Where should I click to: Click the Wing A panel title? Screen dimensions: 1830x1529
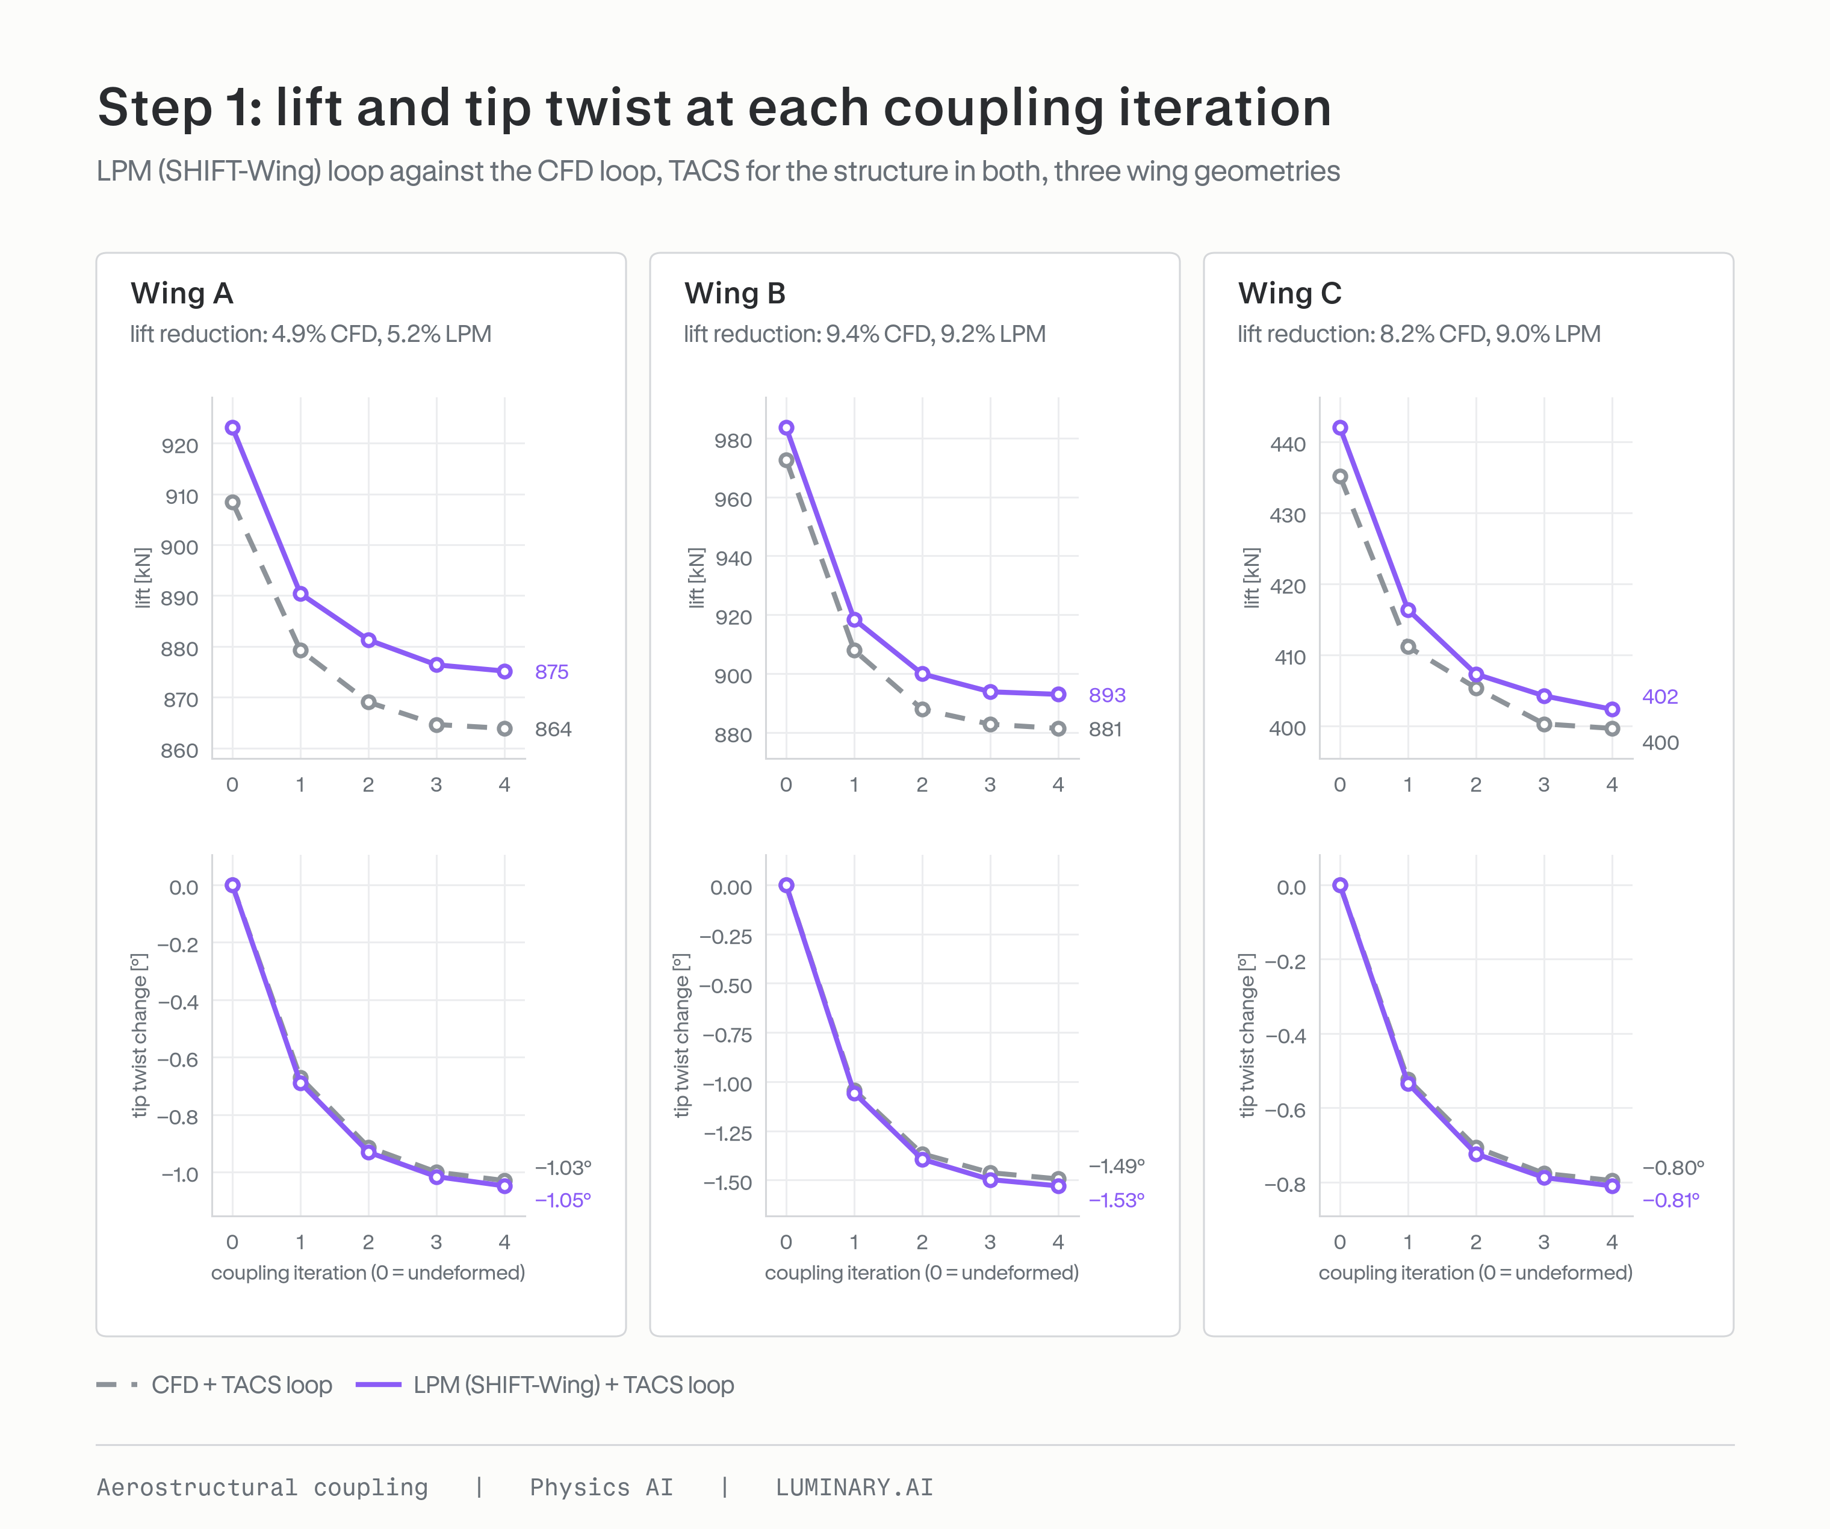click(182, 294)
